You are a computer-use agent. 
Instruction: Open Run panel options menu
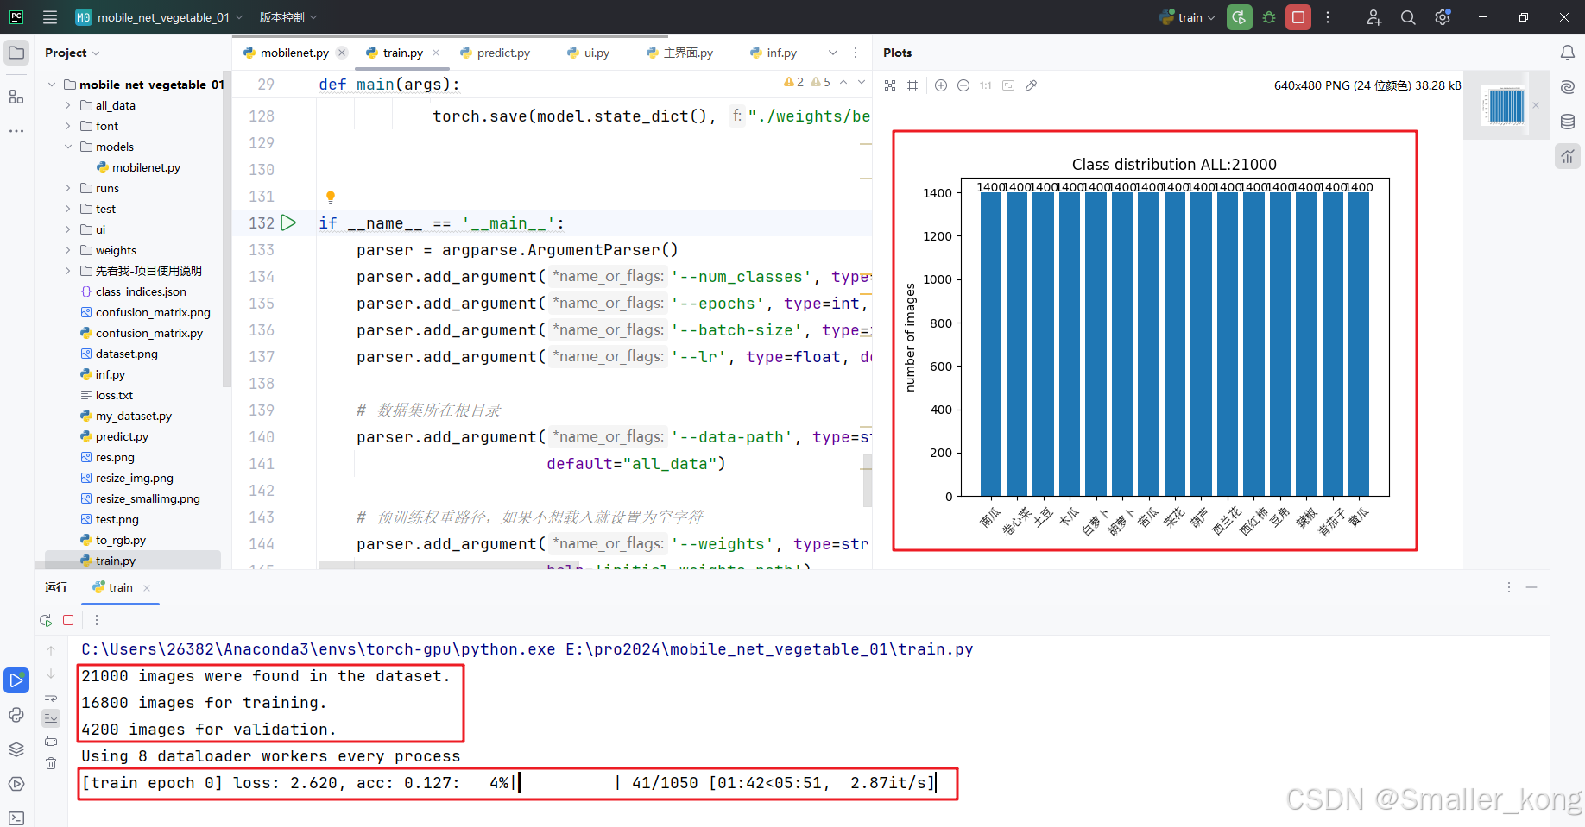[x=1509, y=587]
